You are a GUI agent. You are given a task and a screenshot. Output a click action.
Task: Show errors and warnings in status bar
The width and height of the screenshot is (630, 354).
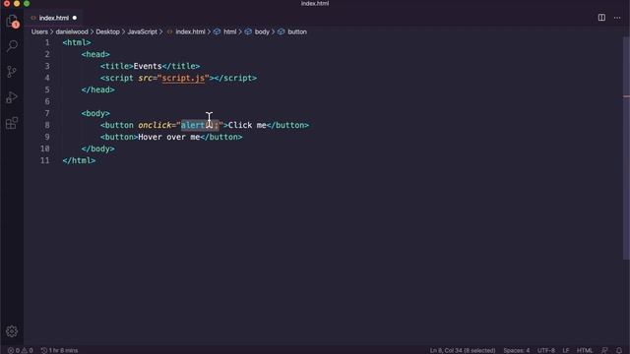tap(21, 350)
